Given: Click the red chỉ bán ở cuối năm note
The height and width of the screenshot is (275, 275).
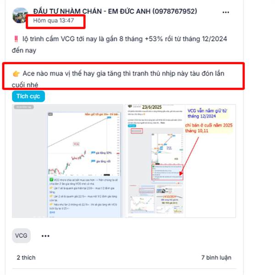Looking at the screenshot, I should 209,128.
